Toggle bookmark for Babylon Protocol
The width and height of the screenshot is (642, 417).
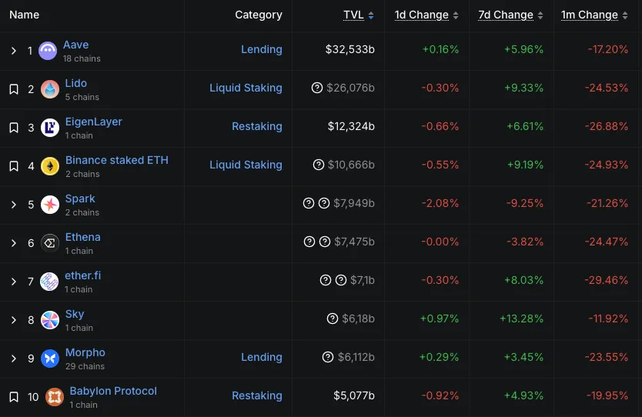(x=14, y=397)
